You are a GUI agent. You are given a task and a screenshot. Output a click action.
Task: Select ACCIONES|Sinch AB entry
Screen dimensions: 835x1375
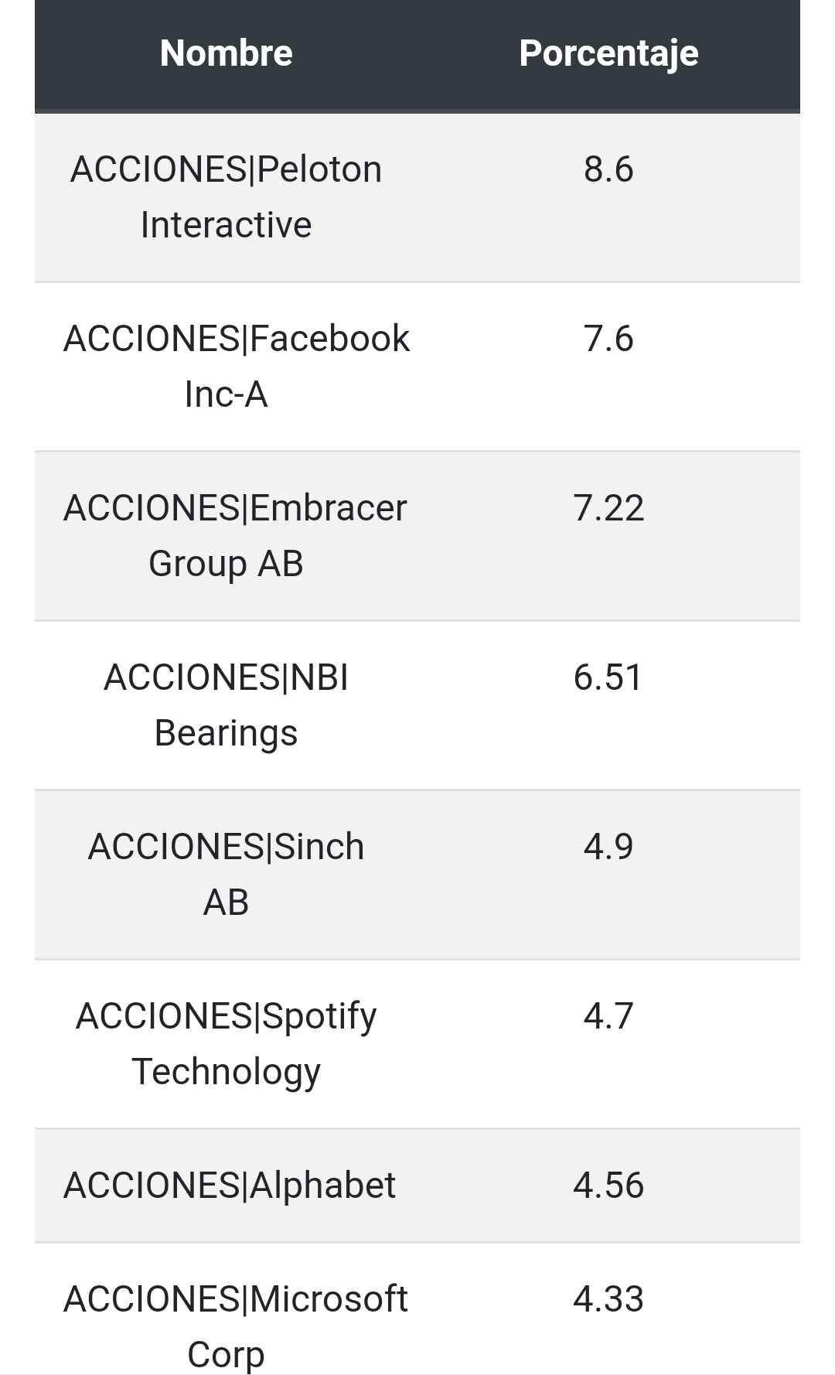coord(226,875)
